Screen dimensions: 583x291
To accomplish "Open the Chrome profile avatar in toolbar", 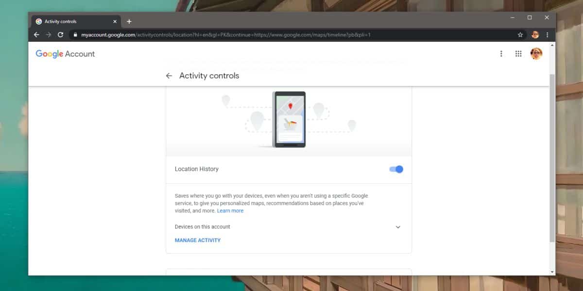I will (535, 35).
